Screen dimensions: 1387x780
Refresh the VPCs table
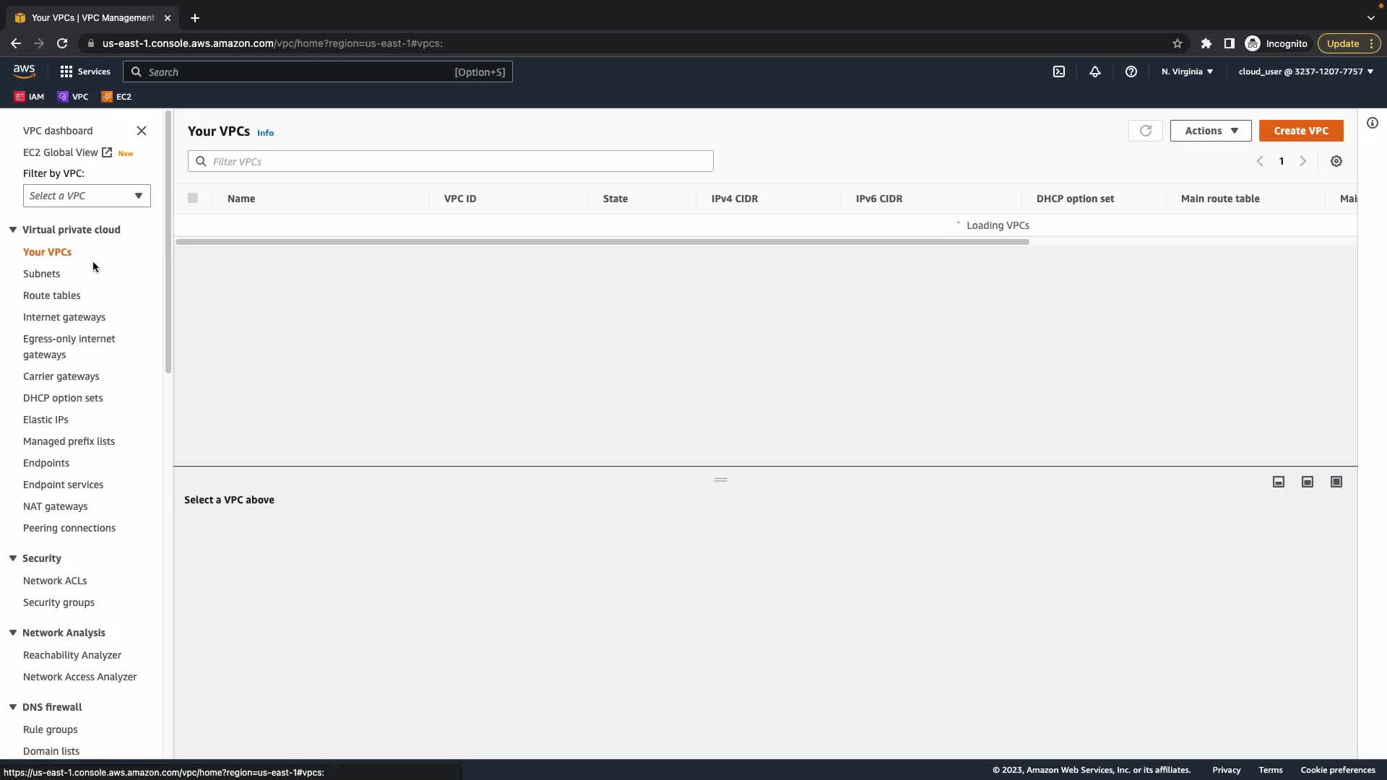(1145, 131)
